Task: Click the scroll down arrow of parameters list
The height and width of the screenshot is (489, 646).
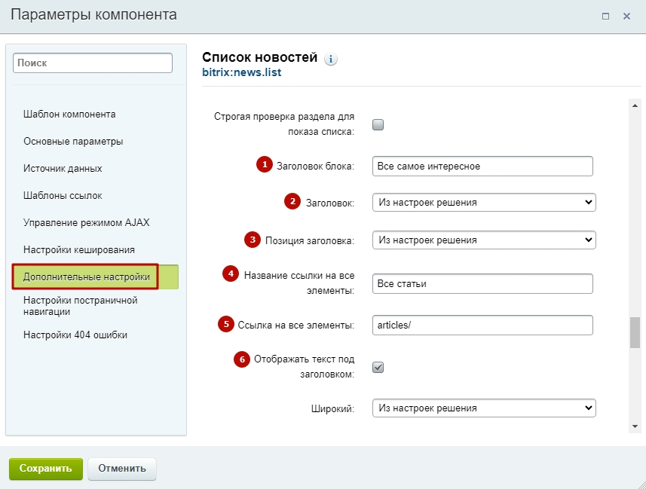Action: 635,426
